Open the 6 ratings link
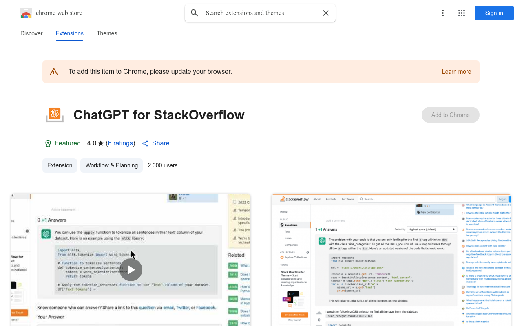The height and width of the screenshot is (326, 522). pos(120,143)
